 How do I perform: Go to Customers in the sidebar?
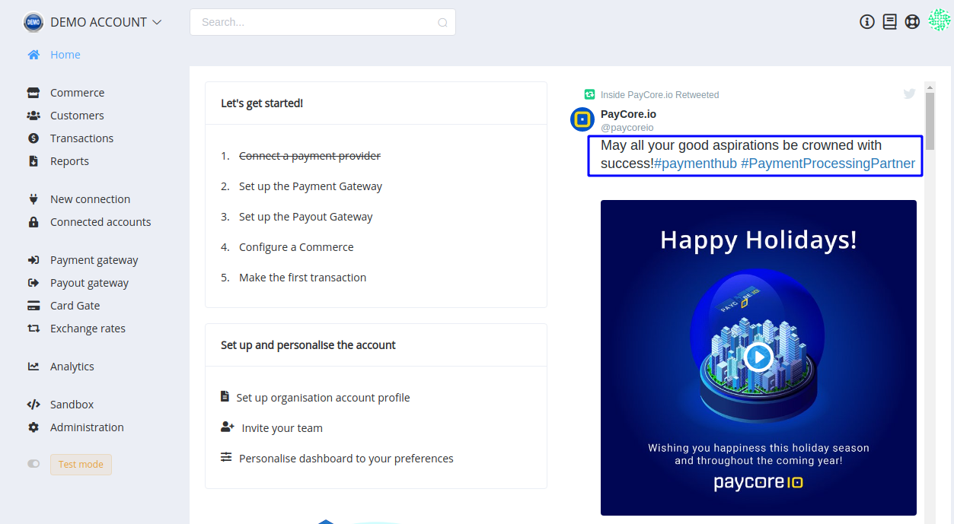point(77,116)
